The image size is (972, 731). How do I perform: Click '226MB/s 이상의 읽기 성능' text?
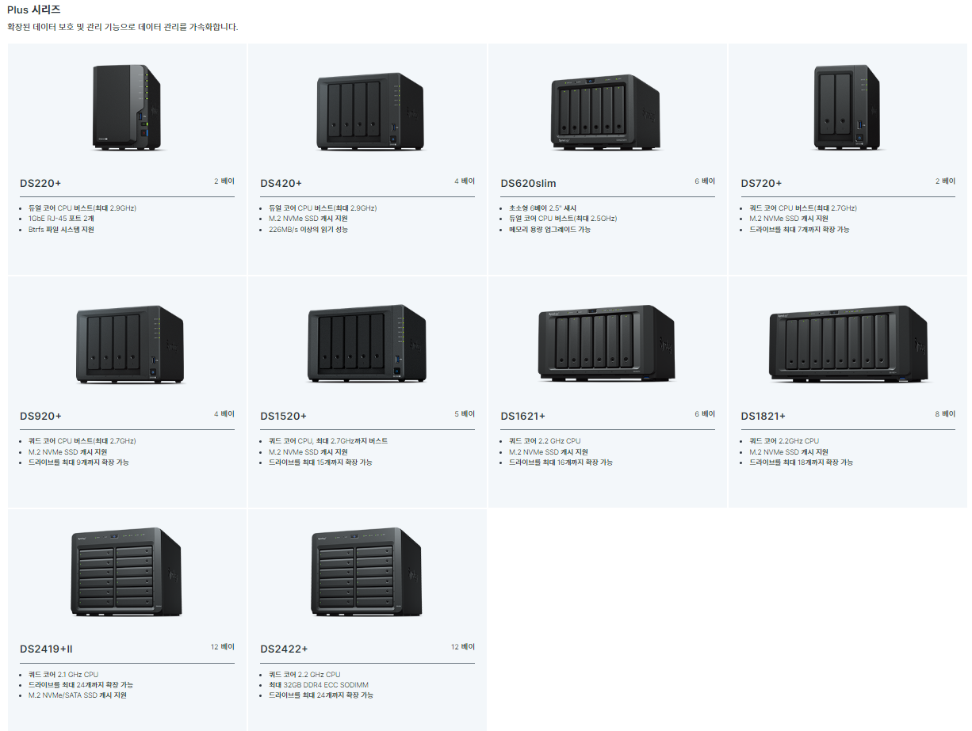(308, 230)
